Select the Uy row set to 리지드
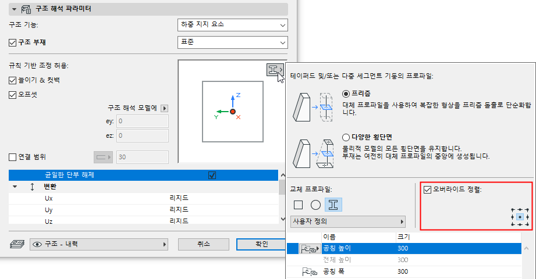This screenshot has width=536, height=279. (143, 210)
